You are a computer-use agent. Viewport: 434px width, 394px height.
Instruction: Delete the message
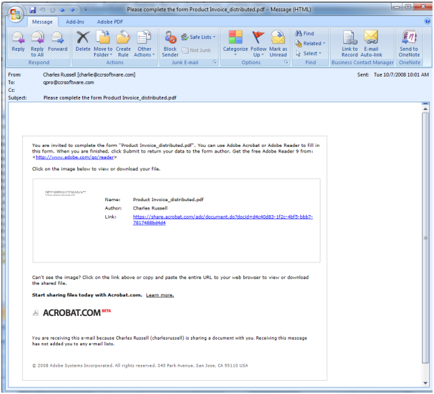pyautogui.click(x=83, y=42)
